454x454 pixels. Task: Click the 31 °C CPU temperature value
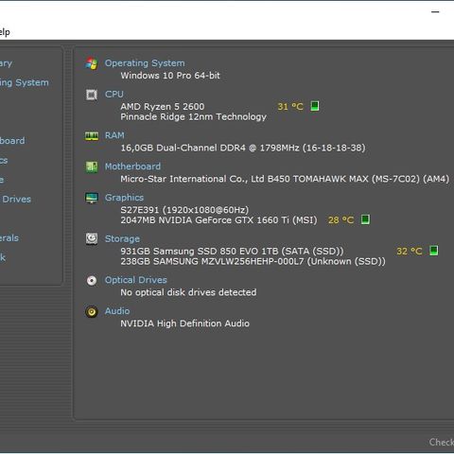coord(290,107)
